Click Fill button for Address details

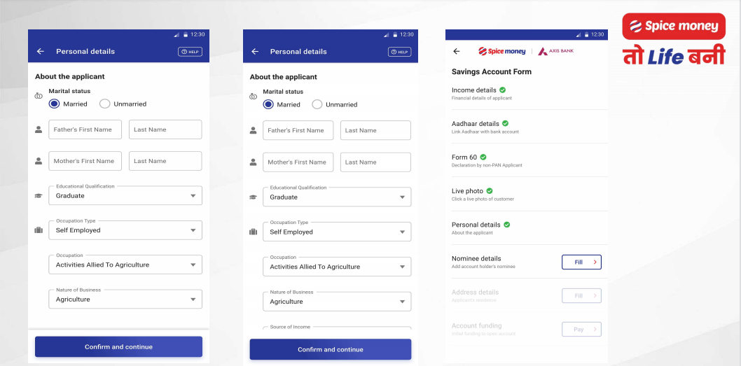coord(581,295)
